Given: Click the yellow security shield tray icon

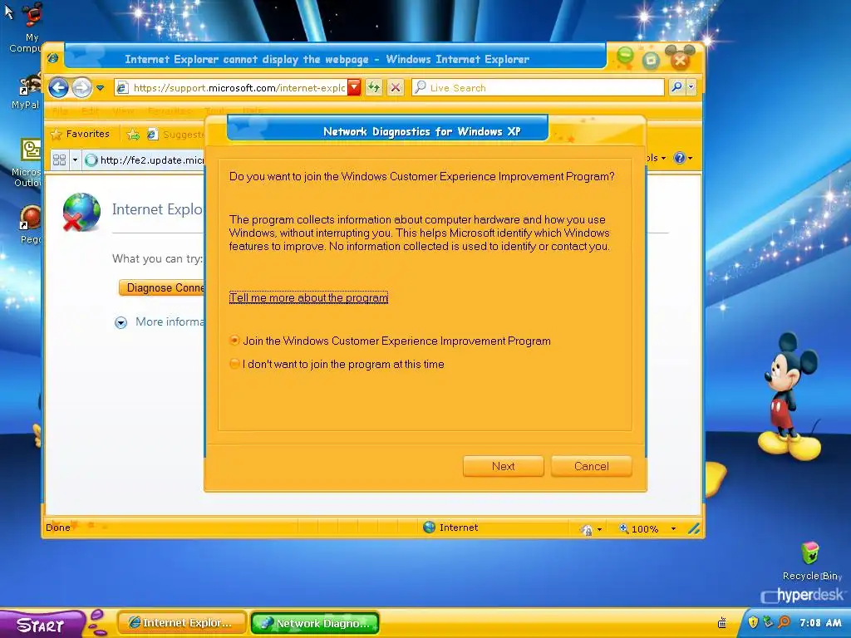Looking at the screenshot, I should pos(753,621).
